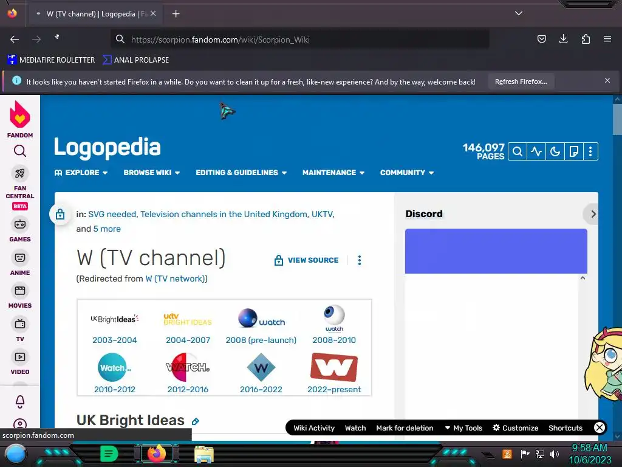The width and height of the screenshot is (622, 467).
Task: Open recent wiki activity pulse icon
Action: coord(536,151)
